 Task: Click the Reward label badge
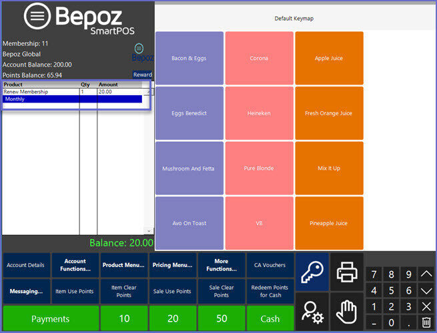click(x=142, y=75)
